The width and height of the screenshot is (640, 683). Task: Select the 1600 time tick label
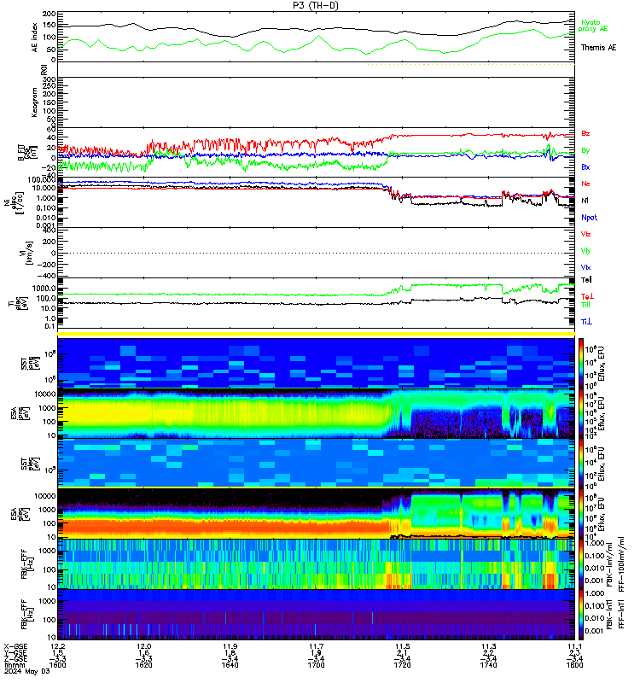pyautogui.click(x=57, y=665)
